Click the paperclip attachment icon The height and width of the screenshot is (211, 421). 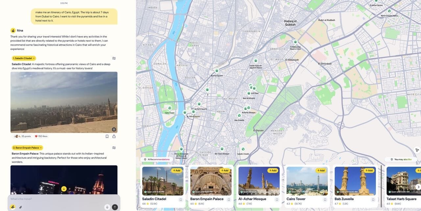pos(20,207)
